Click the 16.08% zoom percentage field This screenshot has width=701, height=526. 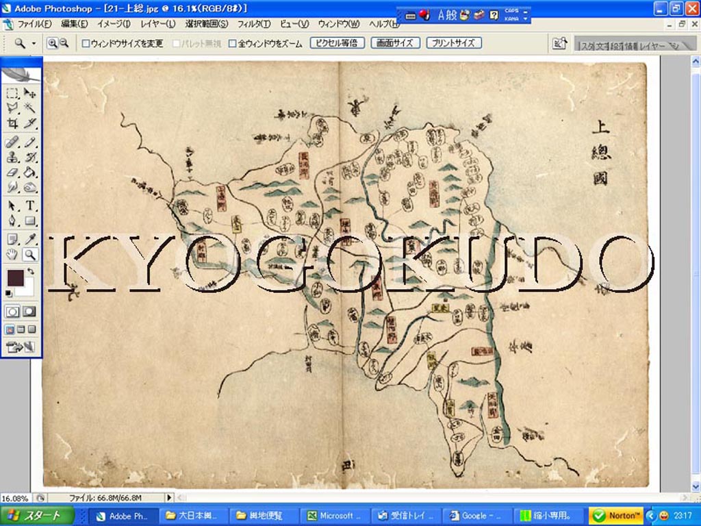[16, 498]
